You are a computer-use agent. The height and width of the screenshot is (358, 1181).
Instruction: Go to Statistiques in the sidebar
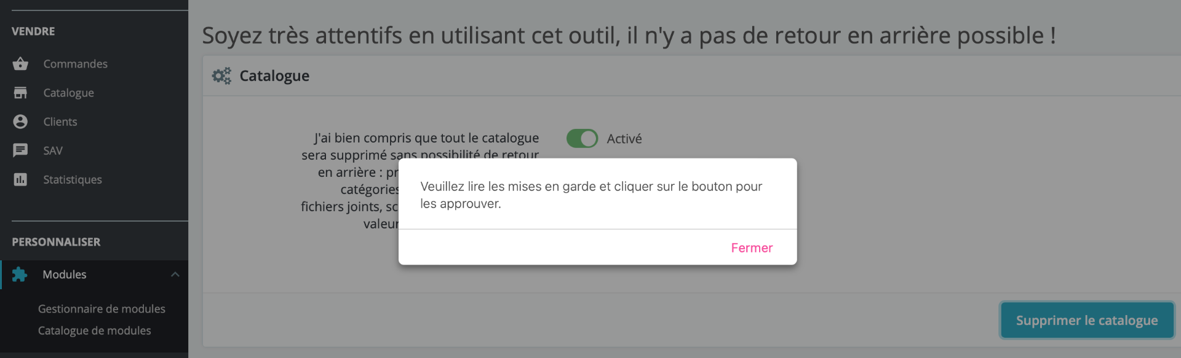73,179
